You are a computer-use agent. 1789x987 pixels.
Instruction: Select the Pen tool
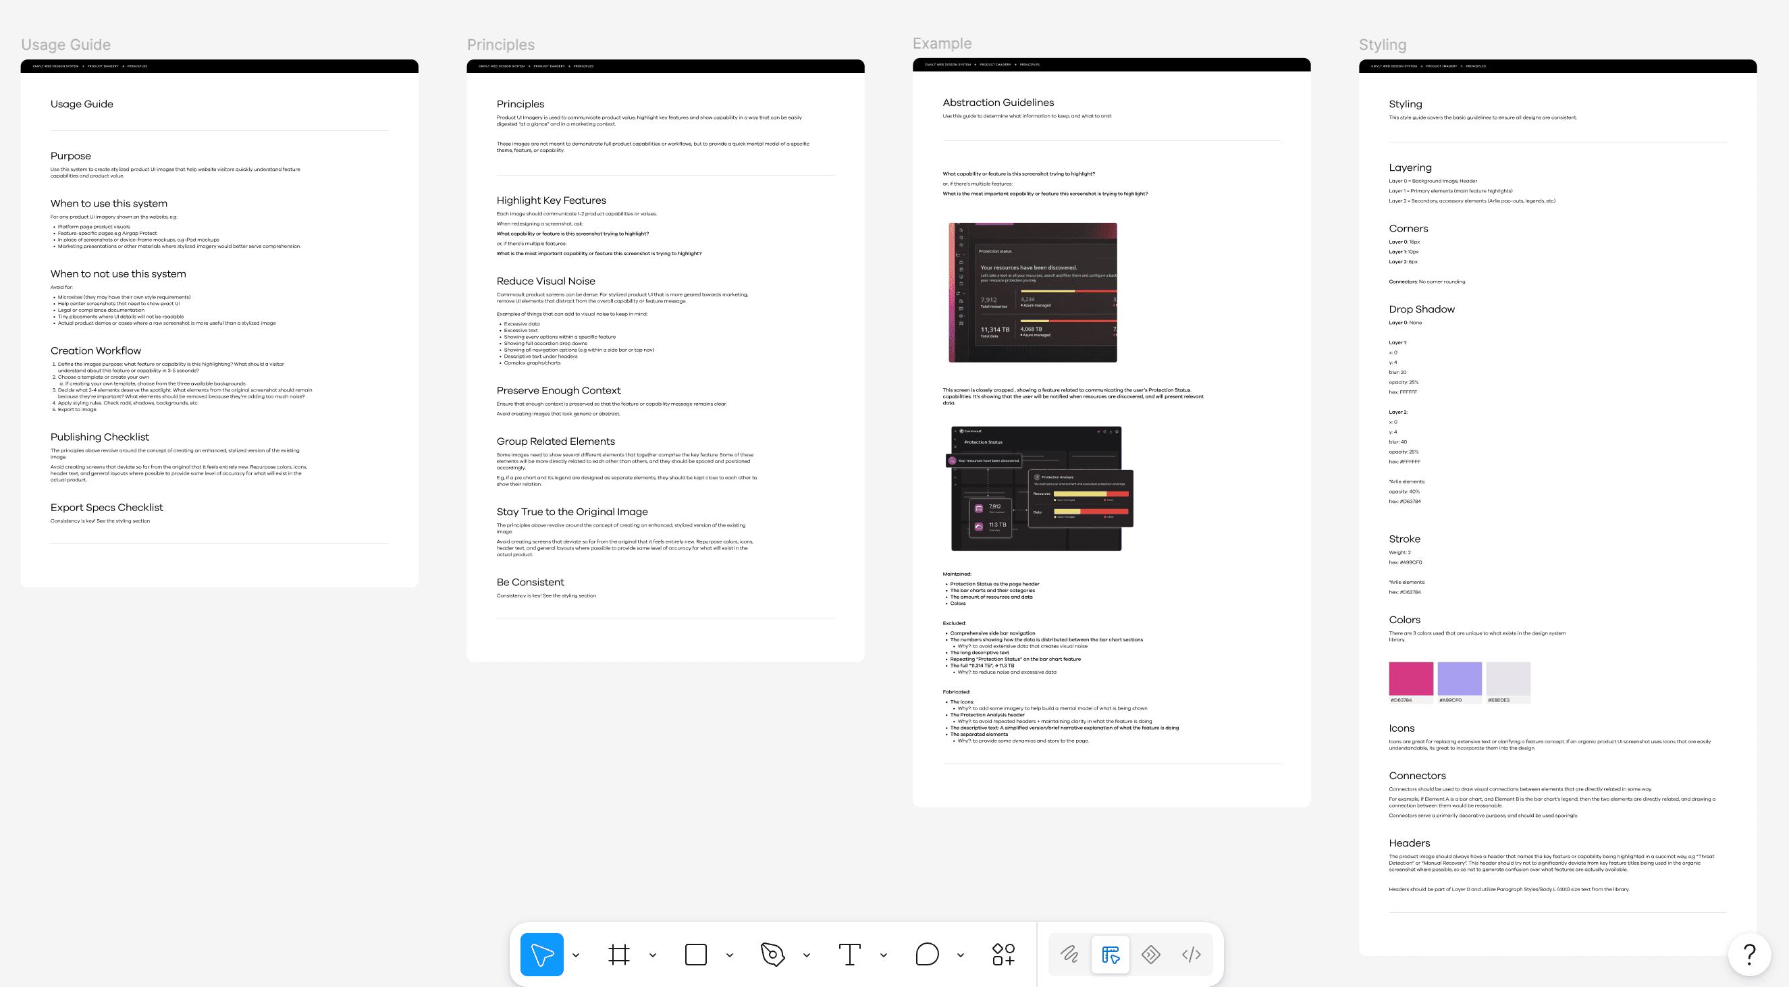click(x=772, y=955)
